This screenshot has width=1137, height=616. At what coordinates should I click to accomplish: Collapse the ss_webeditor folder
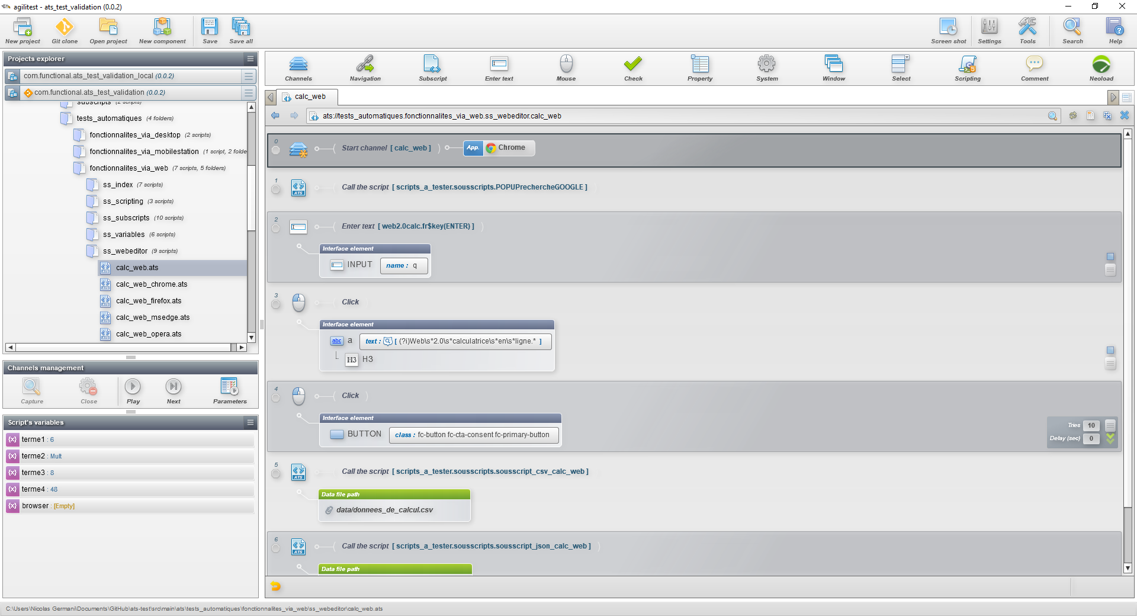coord(92,251)
